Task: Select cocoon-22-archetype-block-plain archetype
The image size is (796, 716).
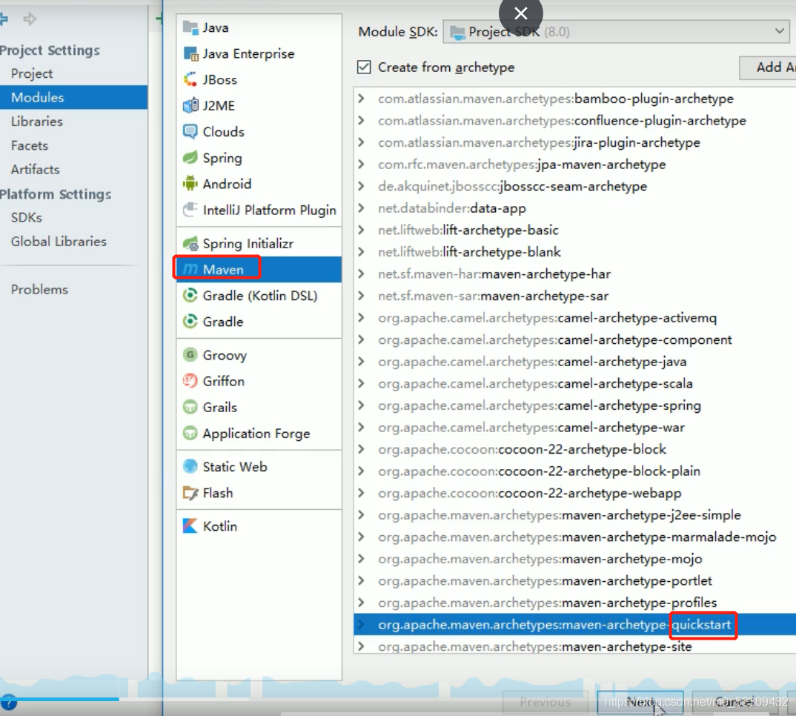Action: (574, 471)
